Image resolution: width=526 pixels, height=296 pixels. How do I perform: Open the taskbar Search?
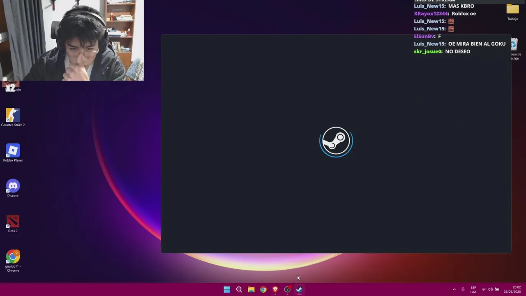pyautogui.click(x=239, y=289)
